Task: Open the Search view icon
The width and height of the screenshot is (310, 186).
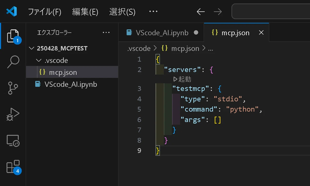Action: pyautogui.click(x=13, y=62)
